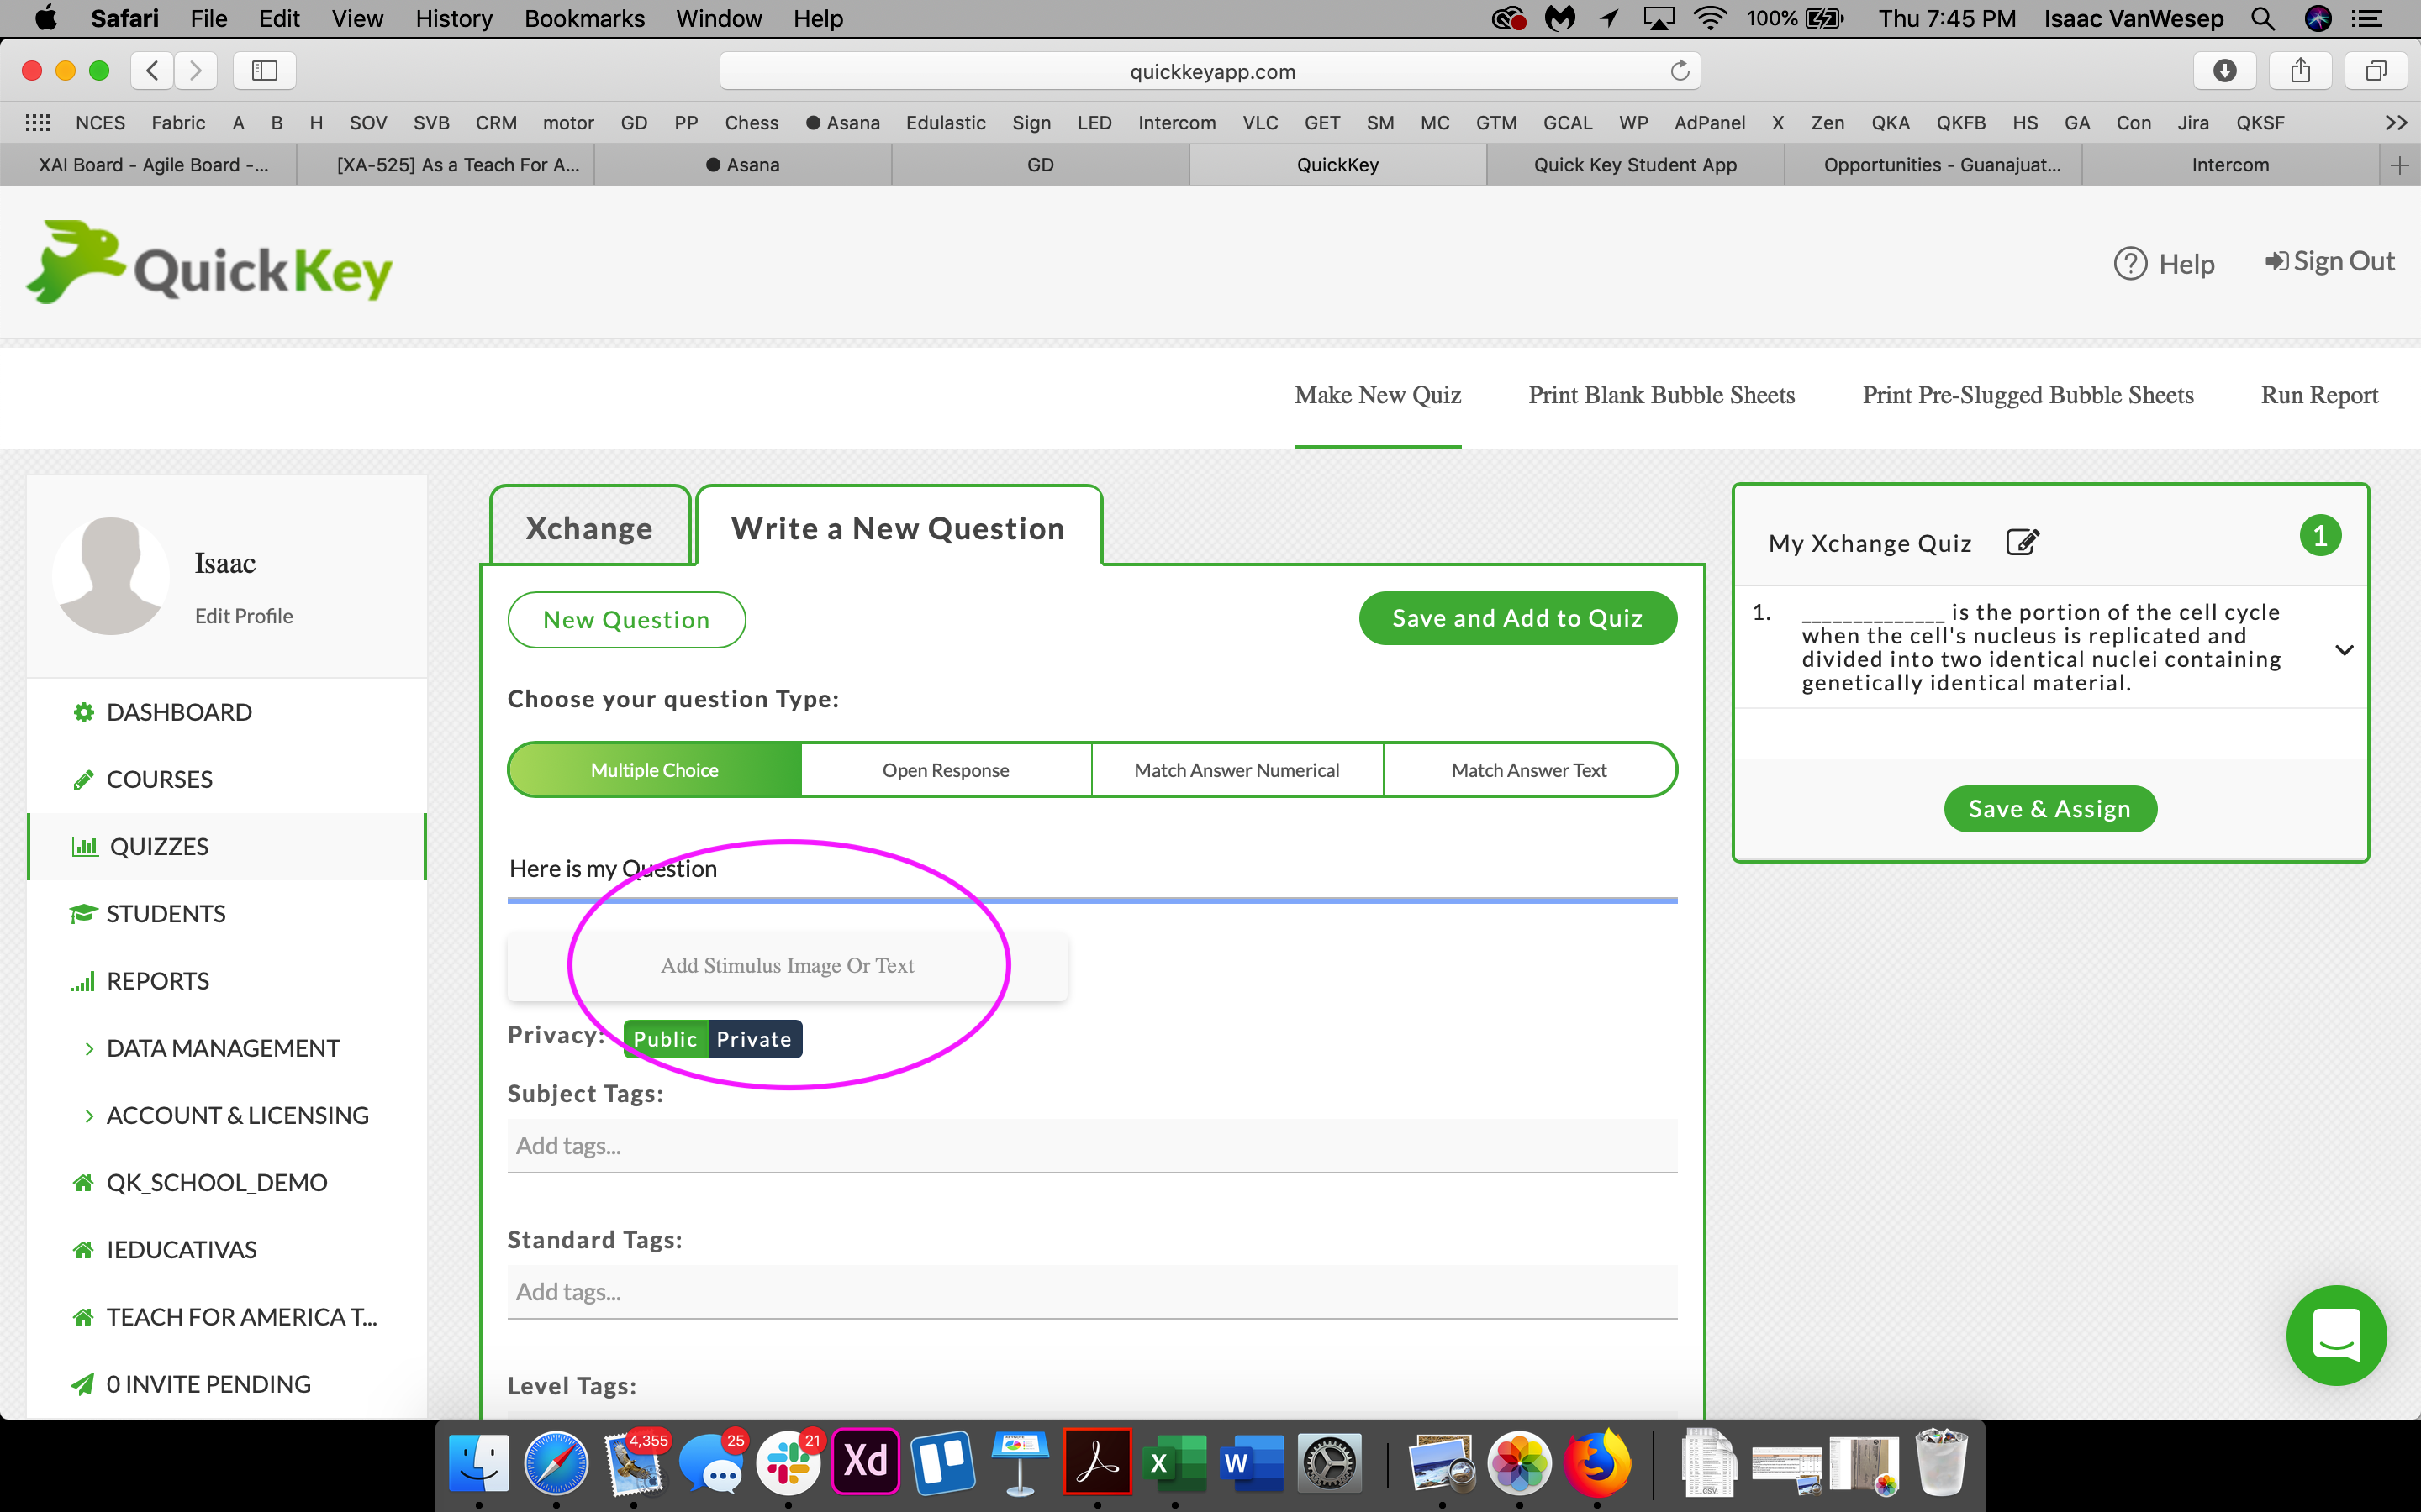Click the Dashboard gear icon in sidebar
The height and width of the screenshot is (1512, 2421).
(x=84, y=712)
